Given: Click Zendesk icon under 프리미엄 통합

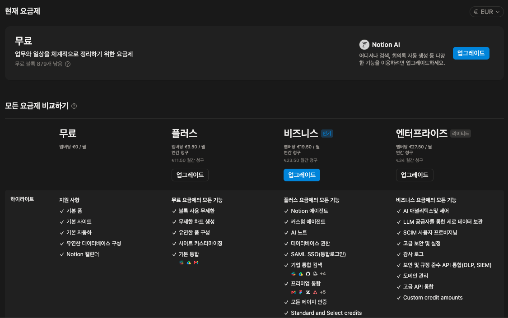Looking at the screenshot, I should pos(308,292).
